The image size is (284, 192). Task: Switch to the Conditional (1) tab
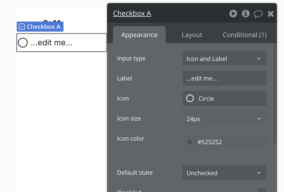click(244, 35)
